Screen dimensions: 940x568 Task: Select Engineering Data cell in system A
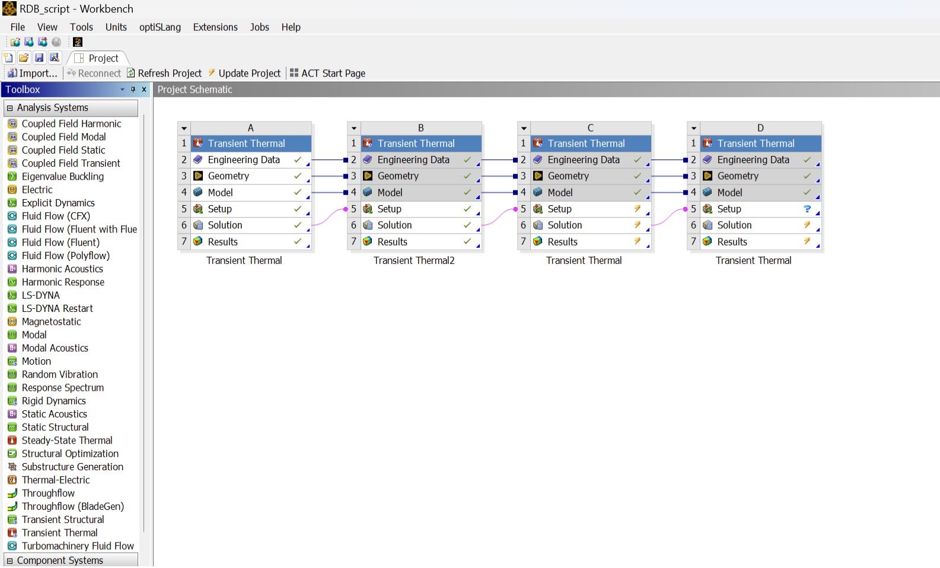251,160
